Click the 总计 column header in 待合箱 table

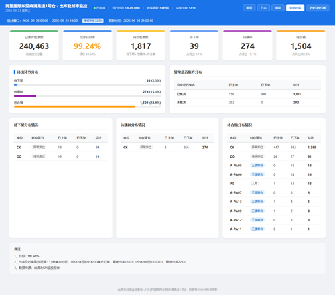click(x=311, y=138)
